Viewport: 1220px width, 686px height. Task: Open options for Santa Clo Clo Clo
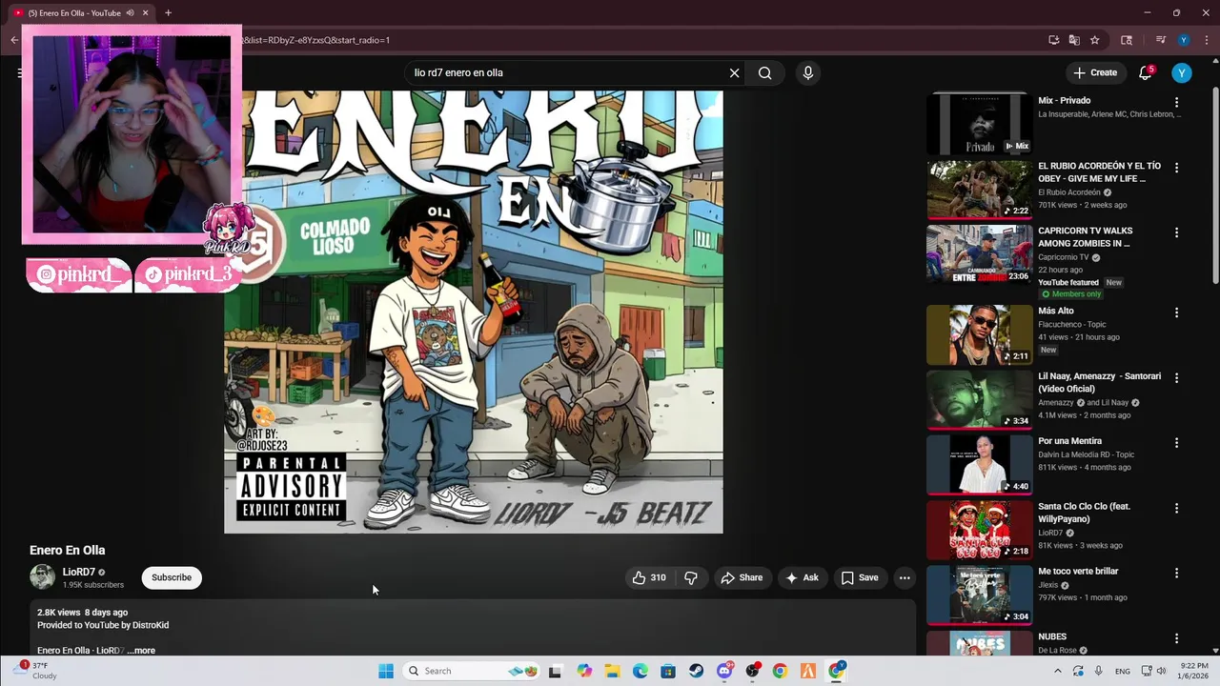tap(1176, 507)
